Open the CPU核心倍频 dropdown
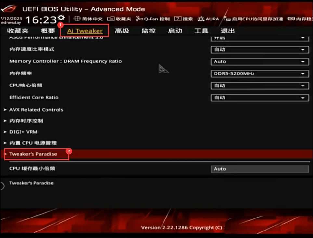 (260, 86)
